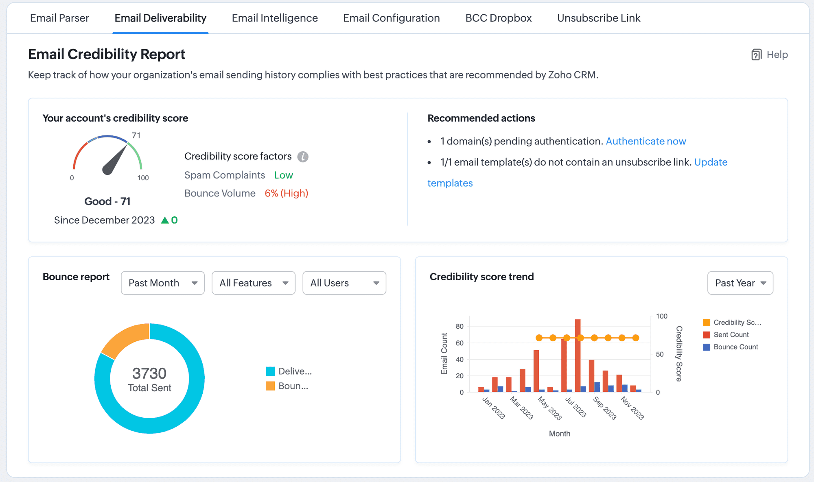This screenshot has height=482, width=814.
Task: Switch to the Email Parser tab
Action: point(59,18)
